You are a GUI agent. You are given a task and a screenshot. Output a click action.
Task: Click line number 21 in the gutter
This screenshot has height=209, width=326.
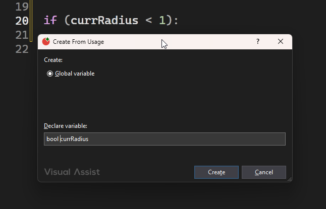22,35
